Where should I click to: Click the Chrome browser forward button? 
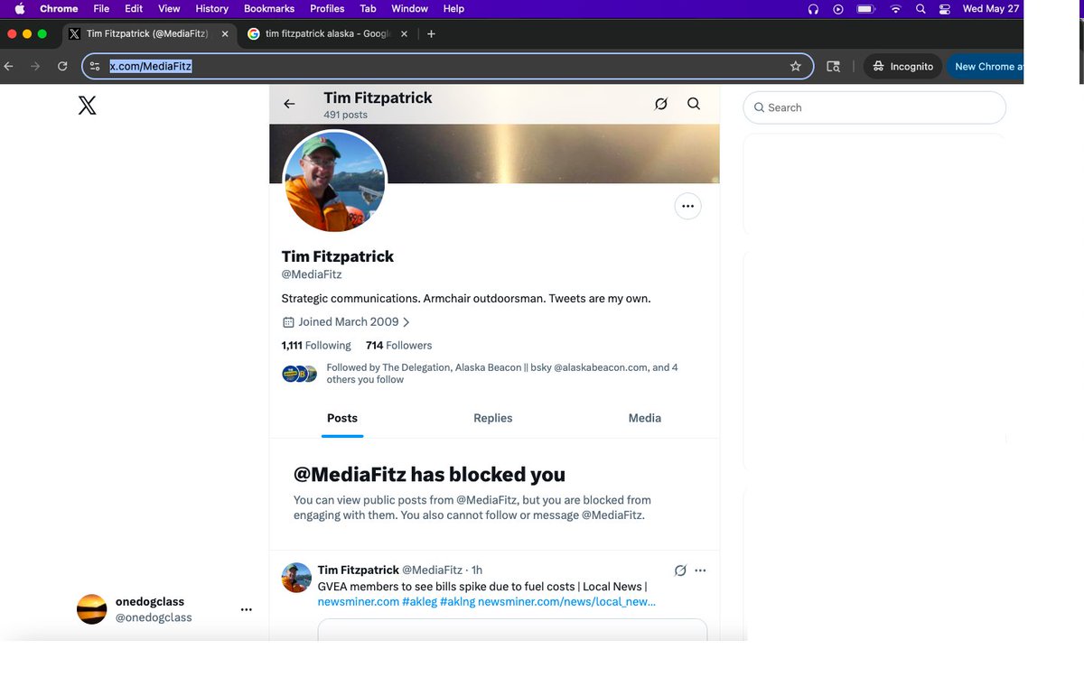(x=35, y=66)
